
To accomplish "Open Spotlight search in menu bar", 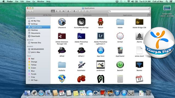I will (167, 1).
